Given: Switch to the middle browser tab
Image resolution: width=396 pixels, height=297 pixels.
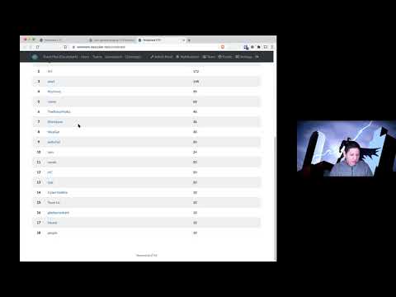Looking at the screenshot, I should pyautogui.click(x=113, y=40).
